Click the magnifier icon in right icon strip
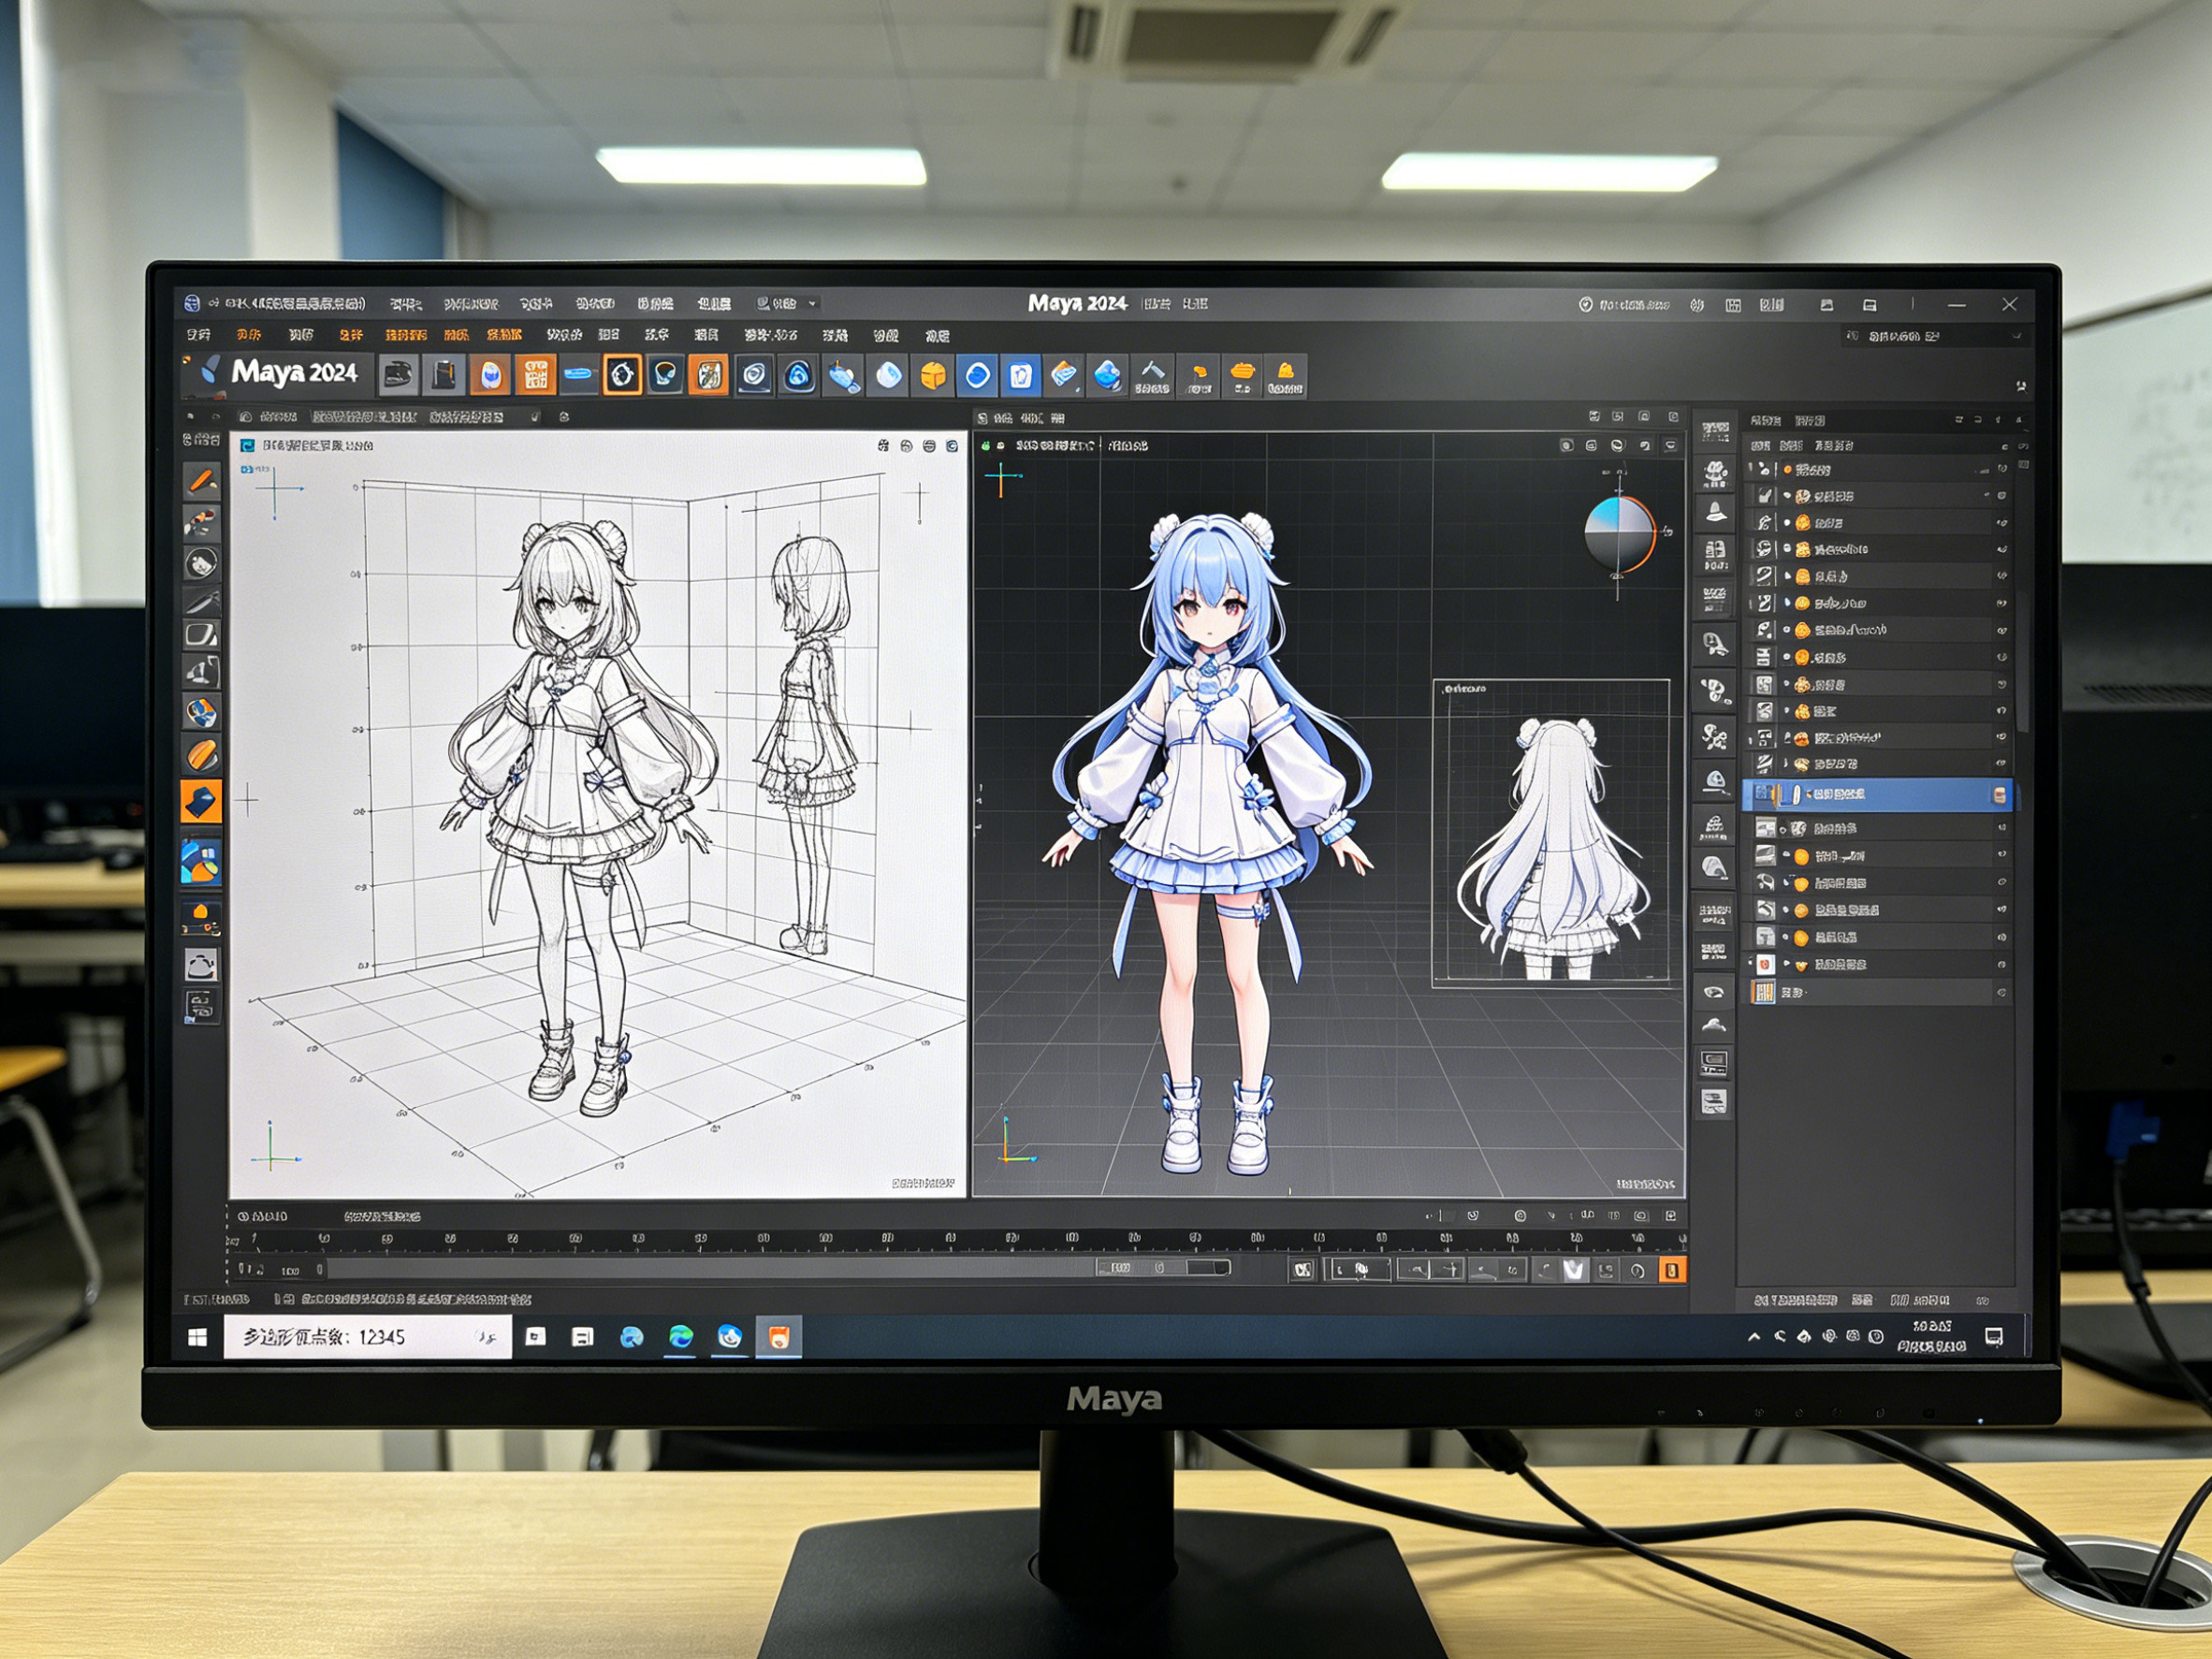2212x1659 pixels. 1715,645
